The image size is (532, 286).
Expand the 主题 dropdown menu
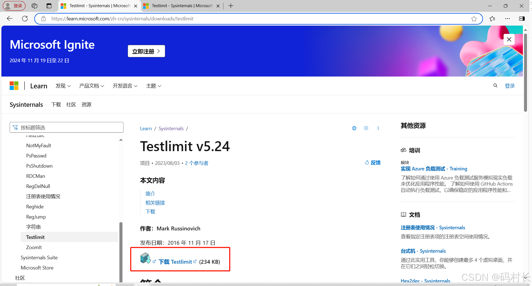pyautogui.click(x=154, y=86)
